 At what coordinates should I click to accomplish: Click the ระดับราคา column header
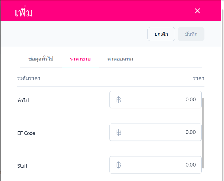29,78
